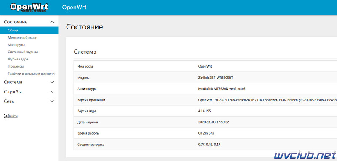The width and height of the screenshot is (337, 161).
Task: Click the load average value 0.77, 0.42, 0.17
Action: pos(209,145)
